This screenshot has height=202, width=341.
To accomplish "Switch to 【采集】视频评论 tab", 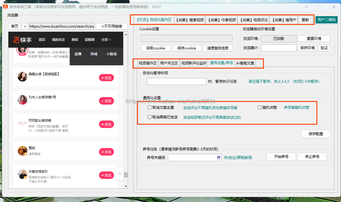I will 254,20.
